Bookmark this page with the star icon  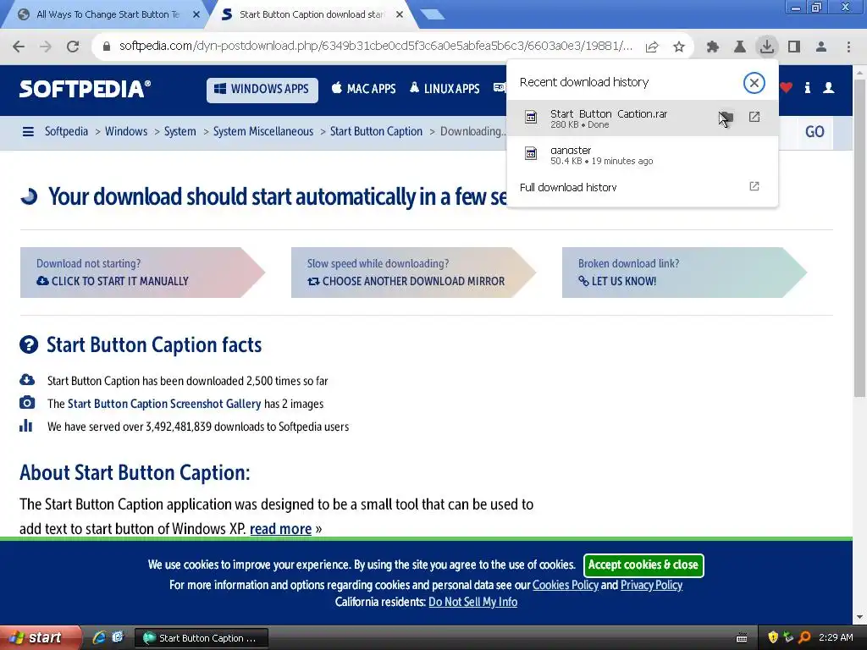(x=679, y=47)
